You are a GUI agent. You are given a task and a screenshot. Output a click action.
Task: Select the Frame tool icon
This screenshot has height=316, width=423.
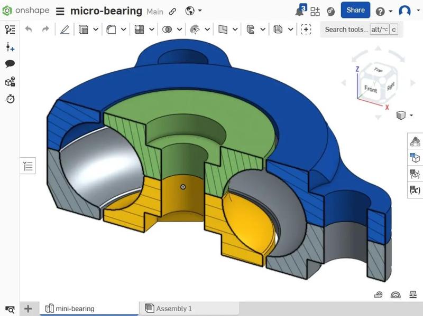(278, 30)
